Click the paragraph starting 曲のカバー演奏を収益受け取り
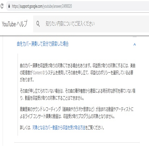 [x=77, y=73]
